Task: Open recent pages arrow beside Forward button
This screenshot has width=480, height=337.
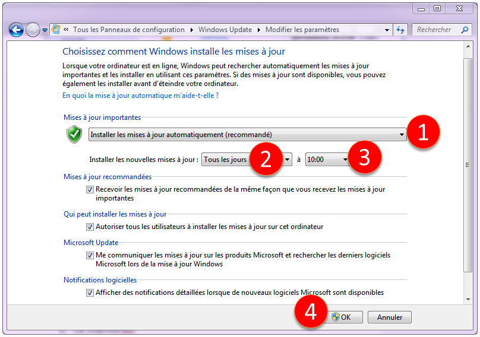Action: pyautogui.click(x=45, y=30)
